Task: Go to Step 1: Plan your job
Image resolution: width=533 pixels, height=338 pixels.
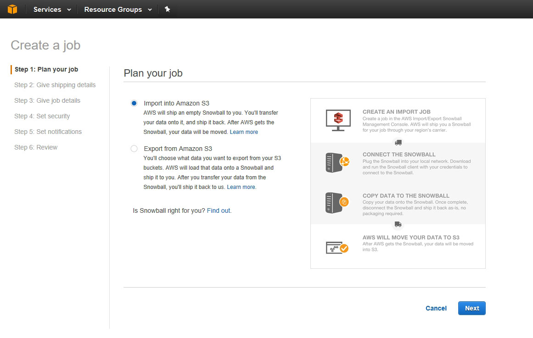Action: (46, 69)
